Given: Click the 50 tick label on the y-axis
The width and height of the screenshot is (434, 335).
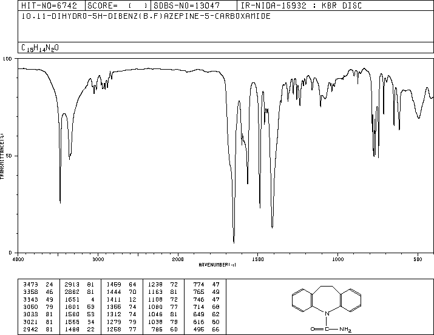Looking at the screenshot, I should (9, 156).
